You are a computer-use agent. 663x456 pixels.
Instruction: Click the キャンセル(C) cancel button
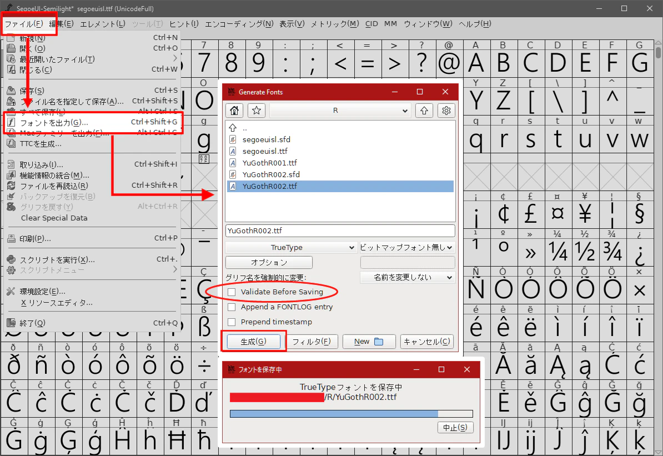coord(427,342)
